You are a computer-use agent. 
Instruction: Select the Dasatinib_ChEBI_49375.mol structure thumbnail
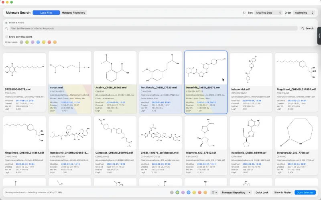[206, 68]
